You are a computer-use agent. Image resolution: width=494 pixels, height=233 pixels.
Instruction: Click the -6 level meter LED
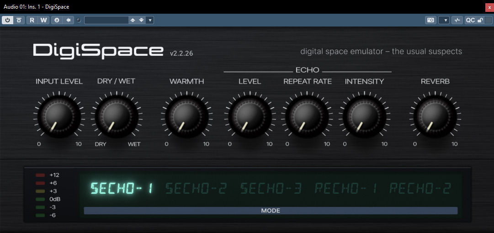pyautogui.click(x=40, y=215)
